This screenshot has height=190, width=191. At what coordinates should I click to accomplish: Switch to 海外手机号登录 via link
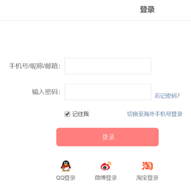[155, 114]
